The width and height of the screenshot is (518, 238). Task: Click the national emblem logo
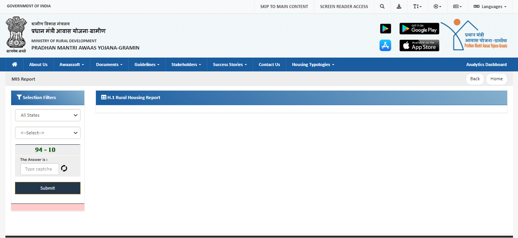click(x=16, y=35)
